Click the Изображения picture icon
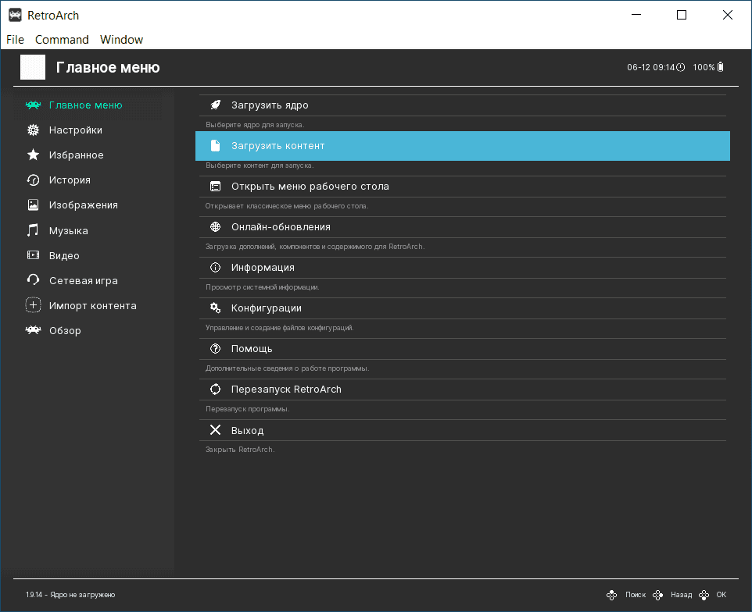The height and width of the screenshot is (612, 752). coord(33,205)
